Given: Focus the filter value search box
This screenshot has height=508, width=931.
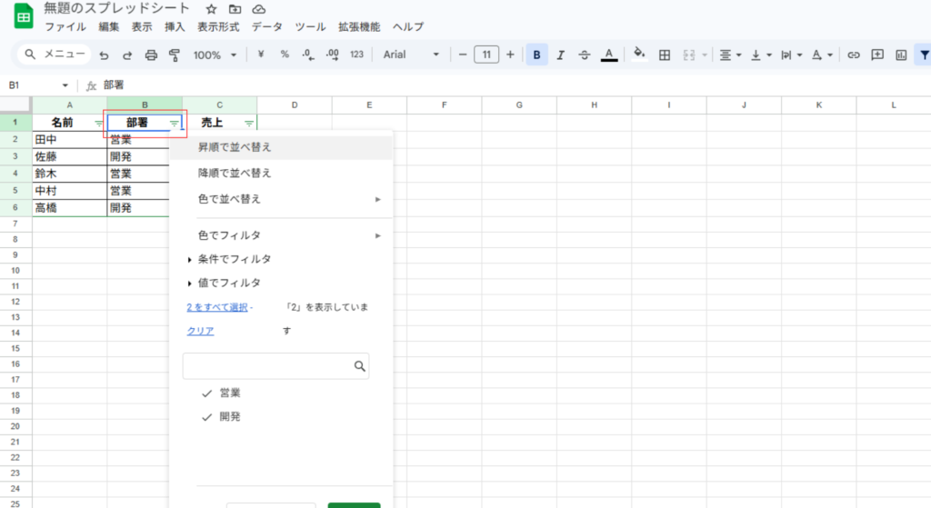Looking at the screenshot, I should [275, 366].
